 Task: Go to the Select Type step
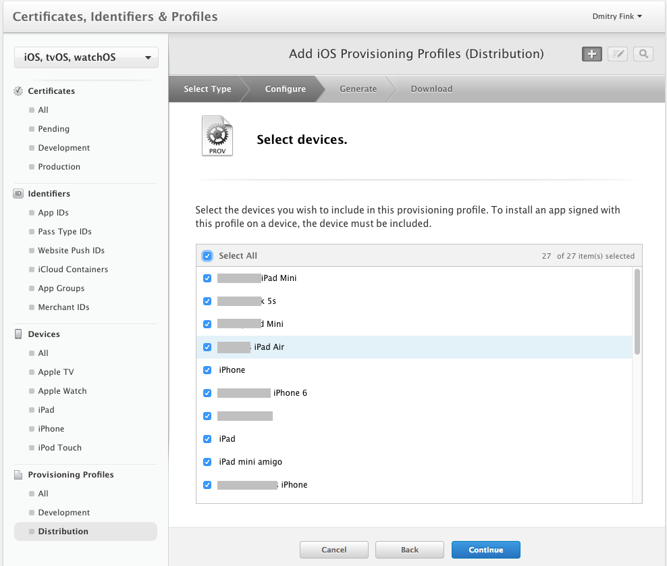click(207, 89)
